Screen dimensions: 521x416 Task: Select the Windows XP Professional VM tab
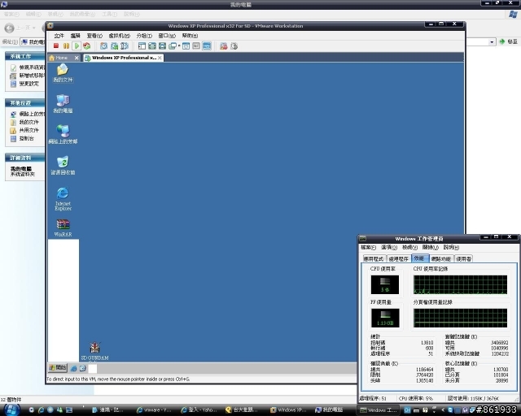point(121,58)
